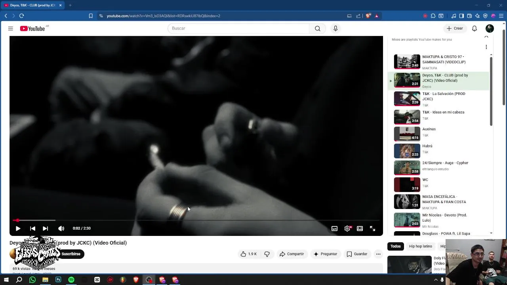
Task: Select the Todos filter chip
Action: tap(396, 246)
